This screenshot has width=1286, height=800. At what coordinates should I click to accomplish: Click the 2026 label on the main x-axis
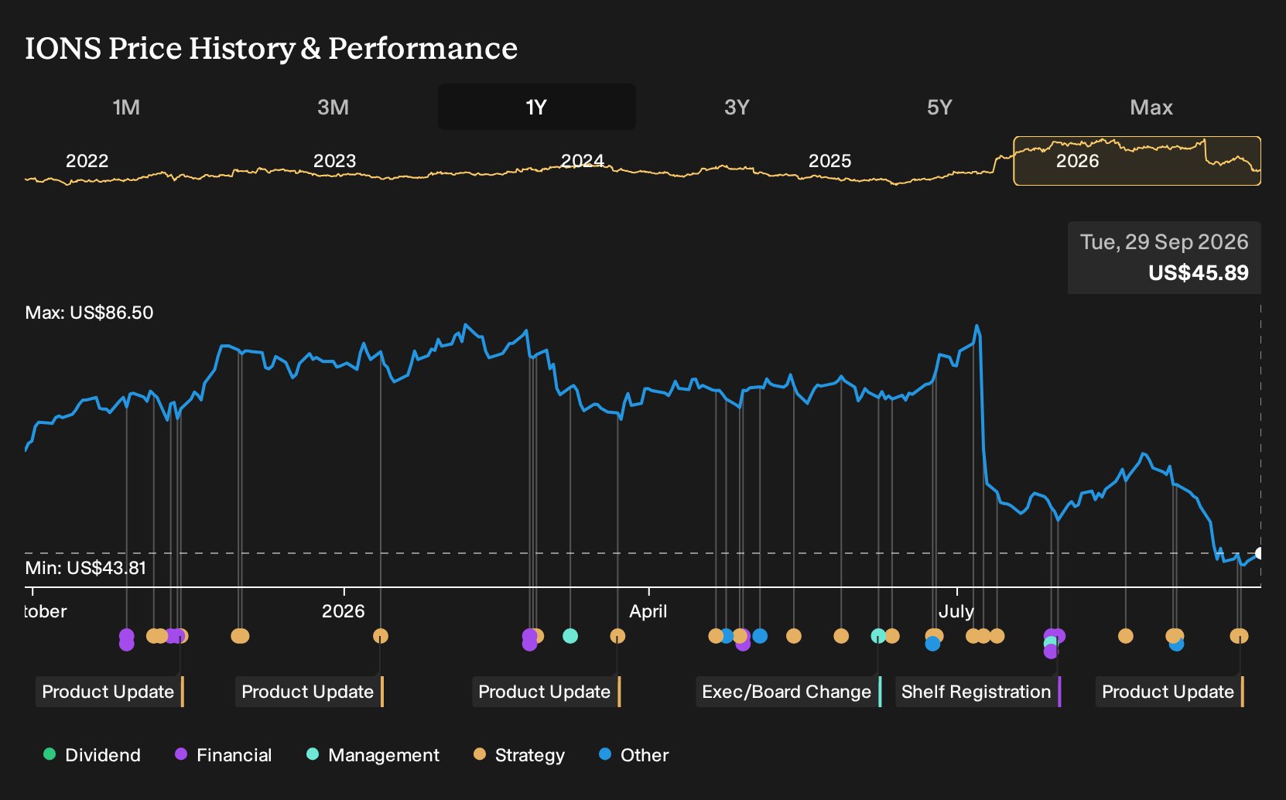click(344, 611)
